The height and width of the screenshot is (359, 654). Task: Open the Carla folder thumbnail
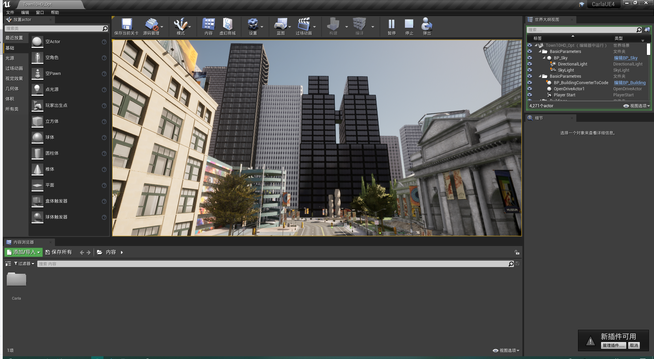click(x=16, y=280)
